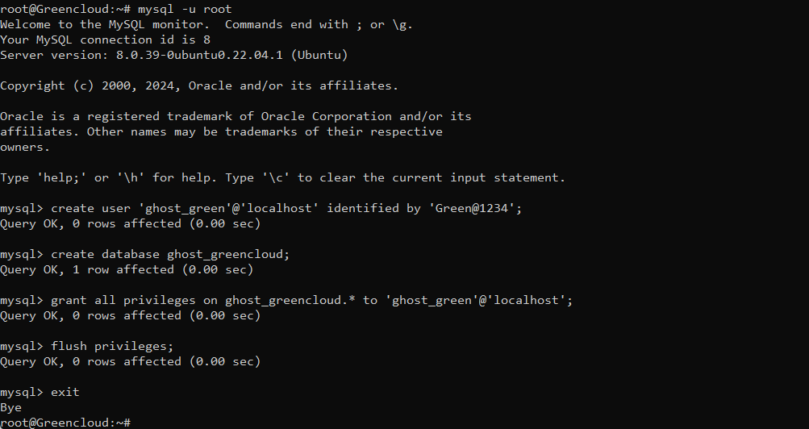The image size is (809, 429).
Task: Click the final root@Greencloud shell prompt
Action: pyautogui.click(x=65, y=423)
